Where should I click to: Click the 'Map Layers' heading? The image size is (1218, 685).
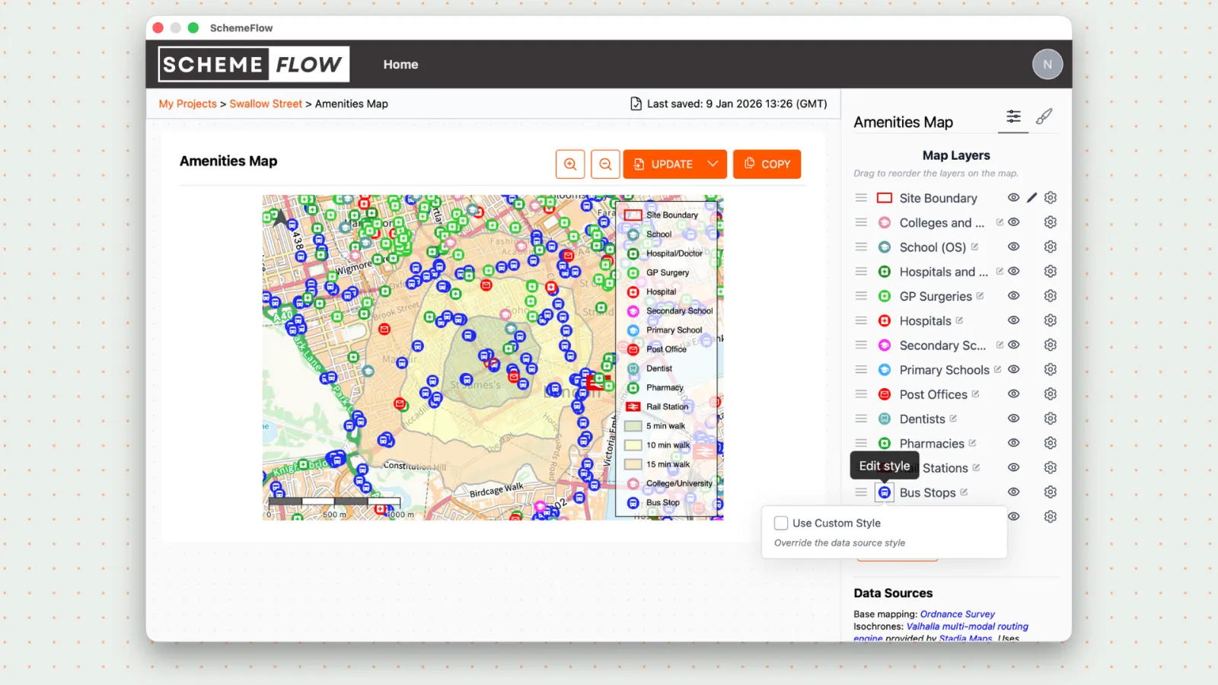(956, 155)
